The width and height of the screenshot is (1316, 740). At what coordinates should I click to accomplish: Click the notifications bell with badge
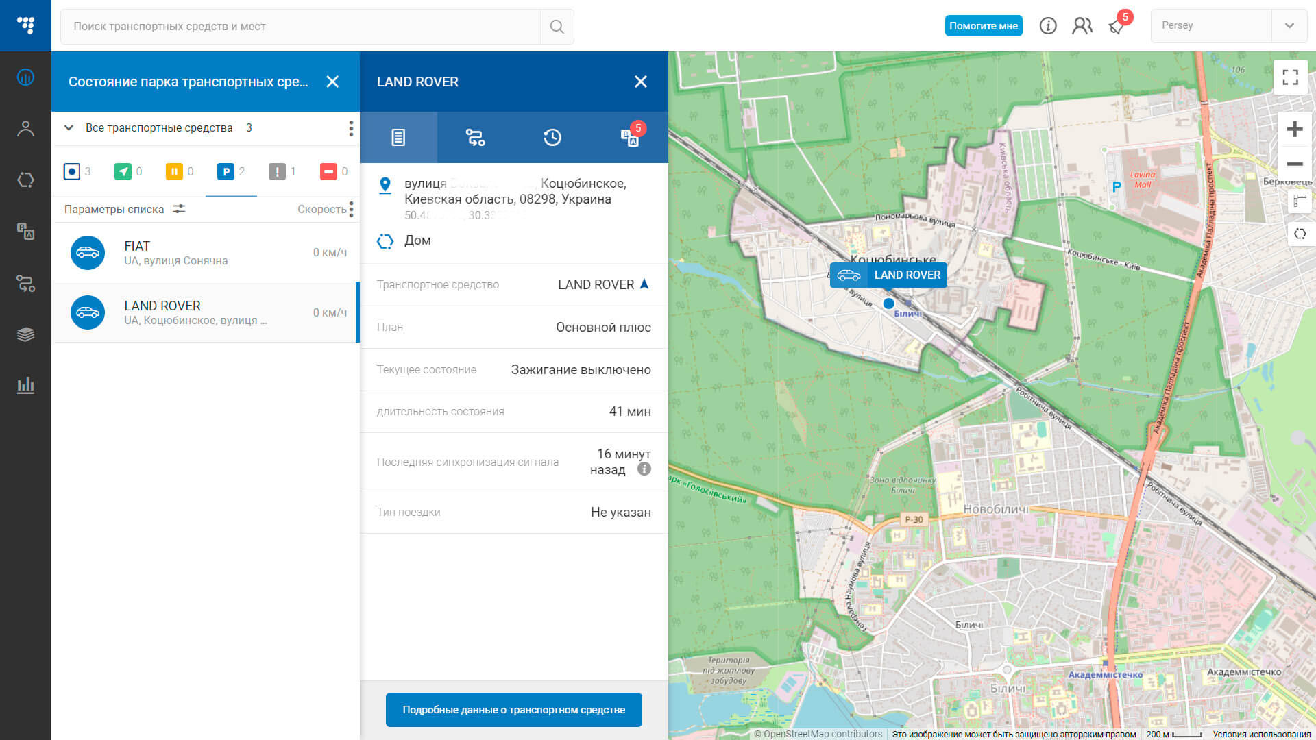click(x=1117, y=26)
